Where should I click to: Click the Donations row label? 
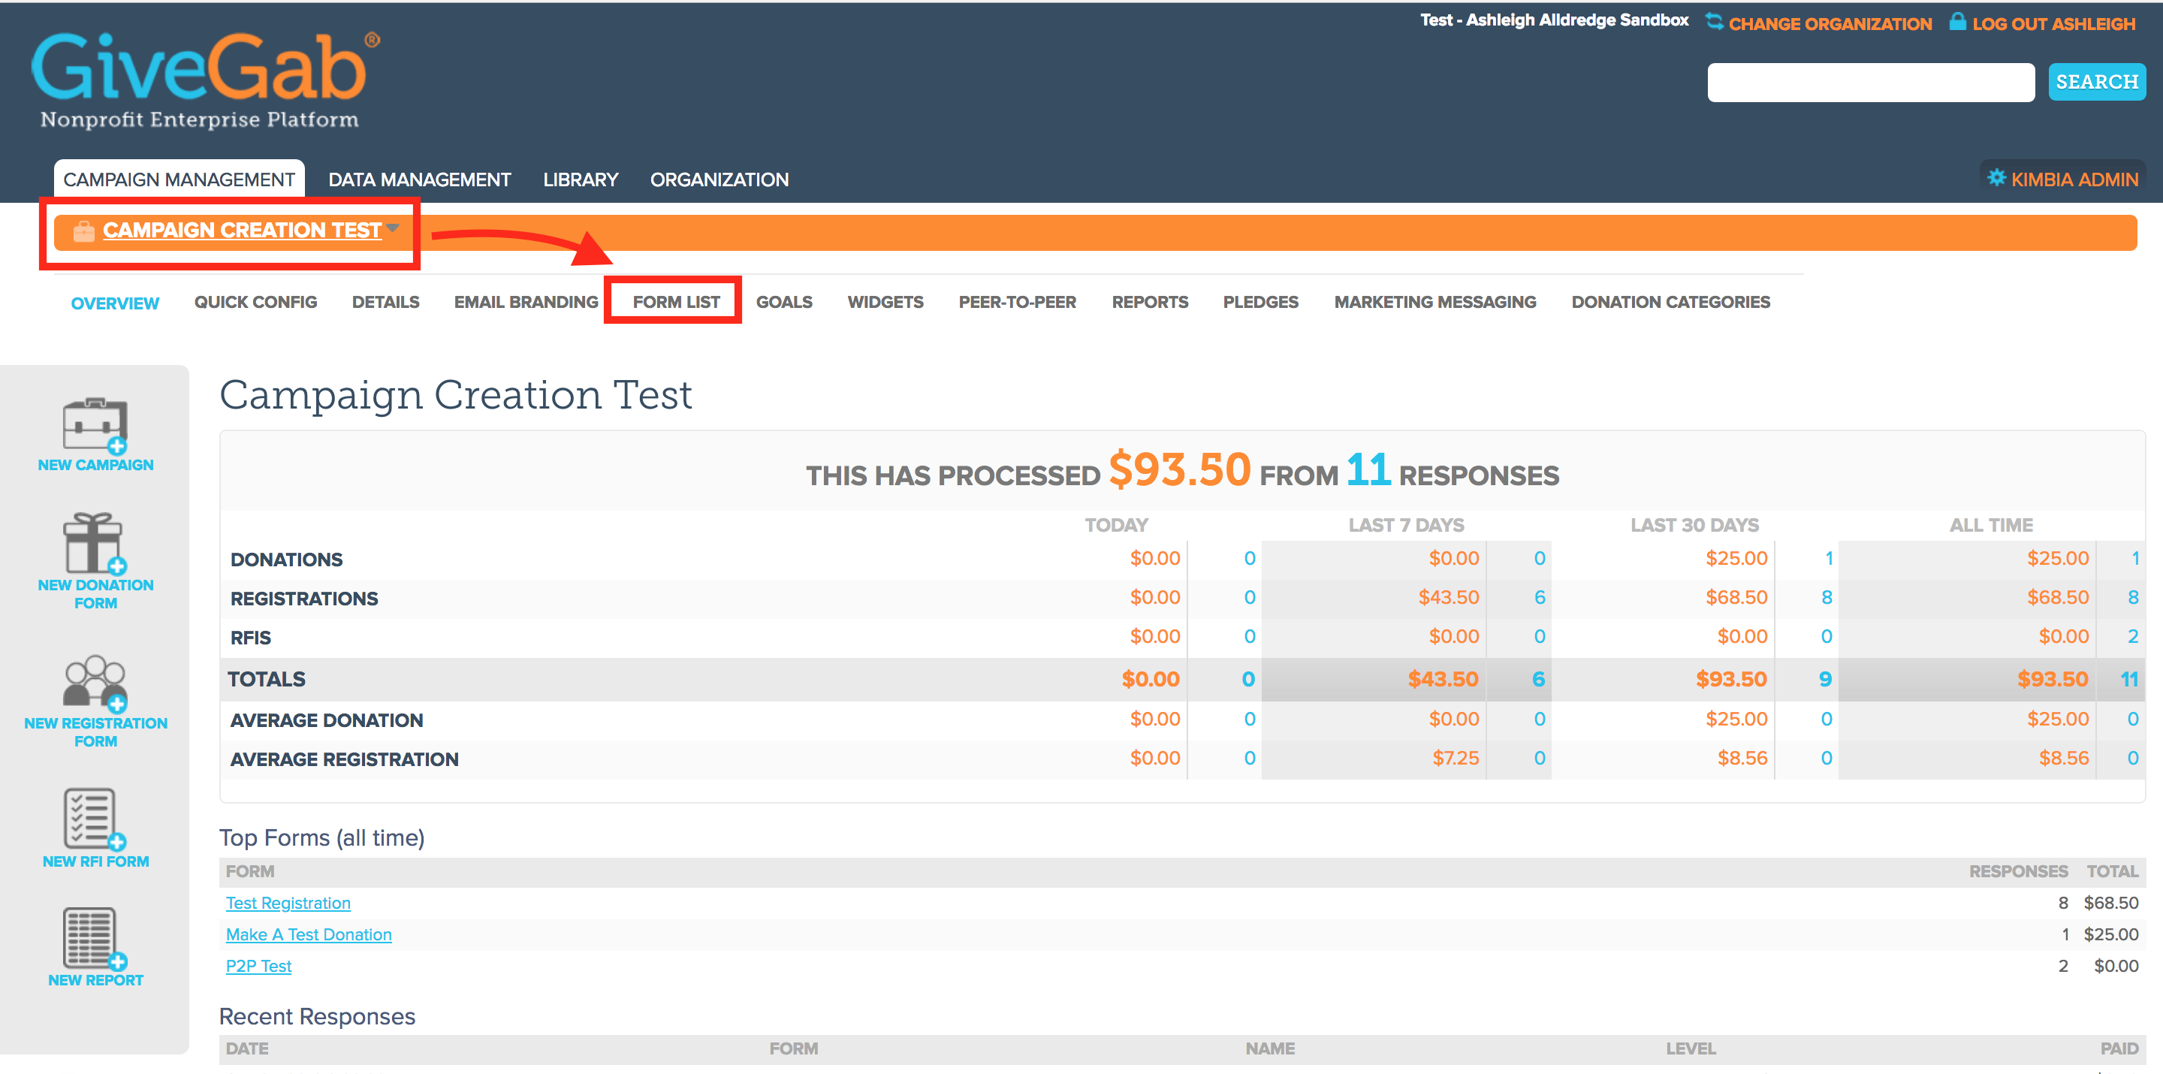(x=286, y=560)
